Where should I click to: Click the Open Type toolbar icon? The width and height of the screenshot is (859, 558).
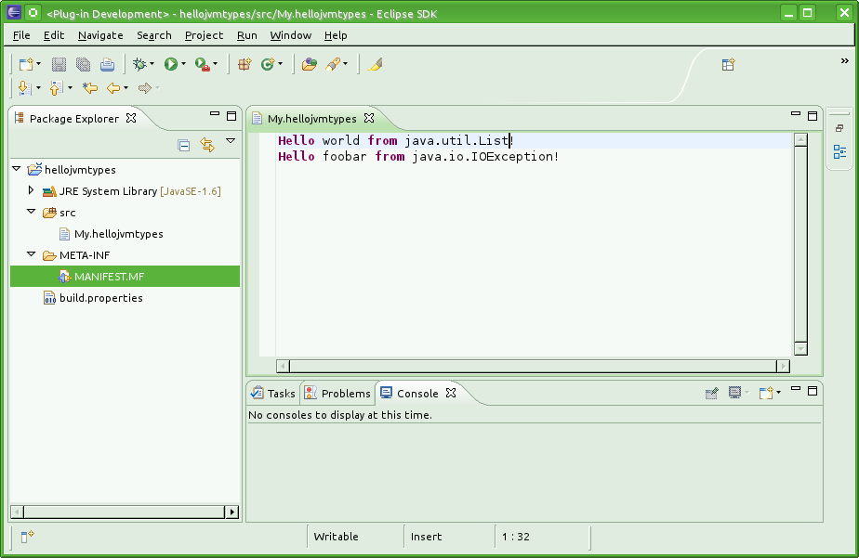click(x=310, y=64)
